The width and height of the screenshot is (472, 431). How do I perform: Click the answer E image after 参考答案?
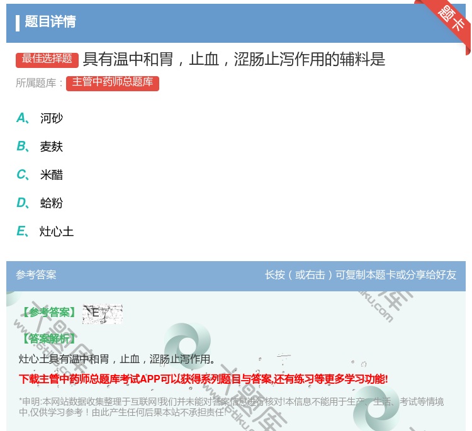point(102,313)
